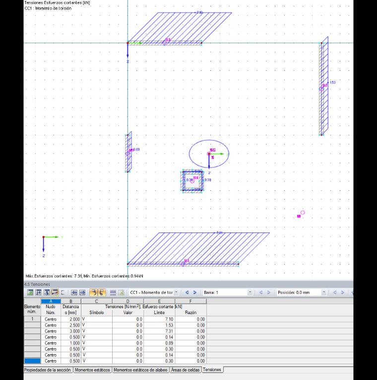Click the left-arrow table navigation icon
This screenshot has width=377, height=380.
(74, 292)
